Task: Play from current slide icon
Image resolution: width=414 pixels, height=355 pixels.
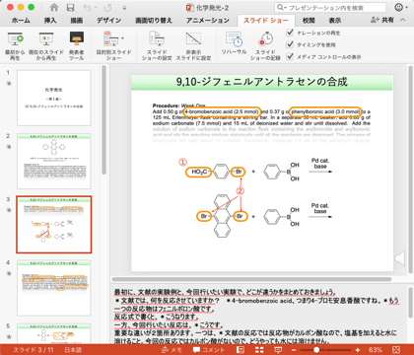Action: coord(46,39)
